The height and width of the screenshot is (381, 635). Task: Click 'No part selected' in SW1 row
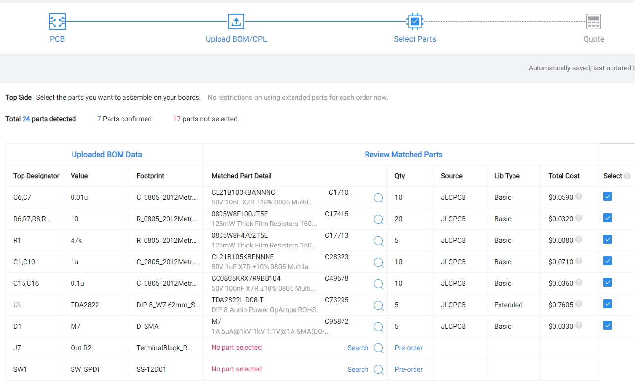point(237,369)
